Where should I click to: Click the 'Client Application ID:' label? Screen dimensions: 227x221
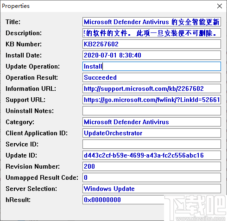click(x=37, y=133)
